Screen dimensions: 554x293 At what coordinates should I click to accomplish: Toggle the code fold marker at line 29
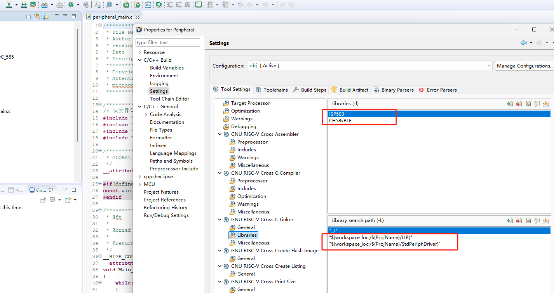coord(101,210)
